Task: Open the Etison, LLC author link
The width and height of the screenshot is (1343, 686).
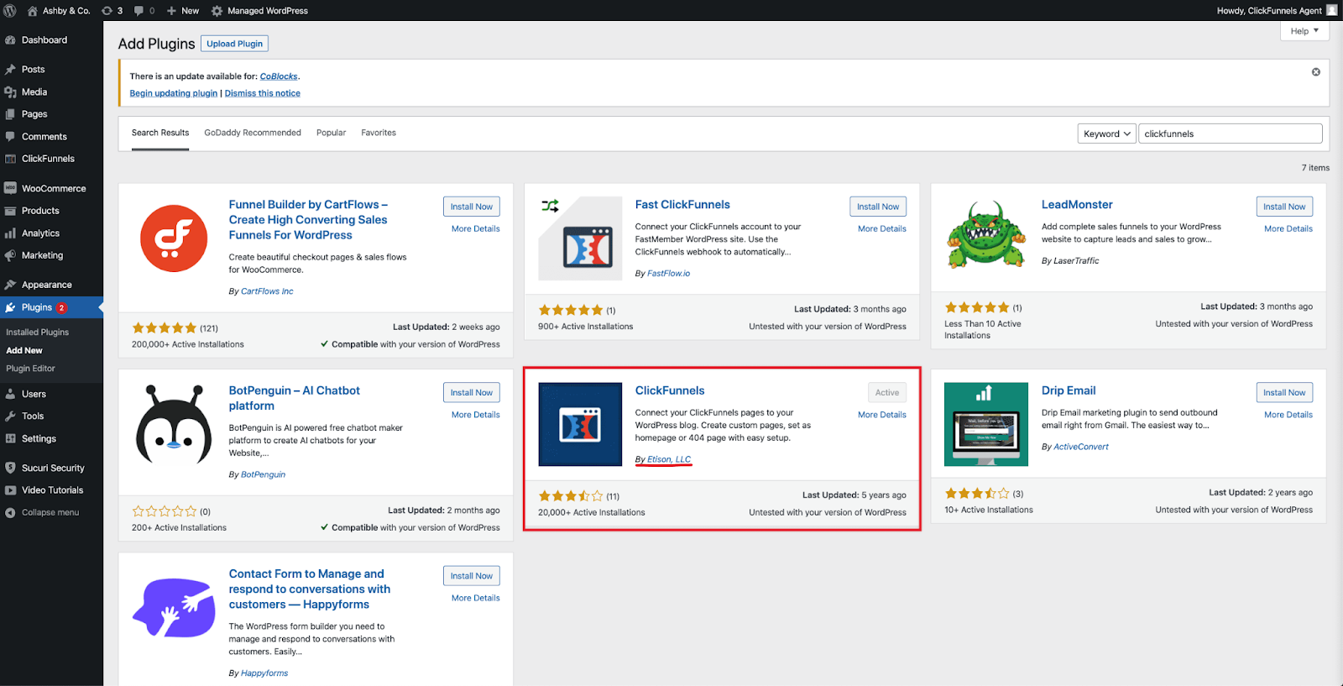Action: (669, 459)
